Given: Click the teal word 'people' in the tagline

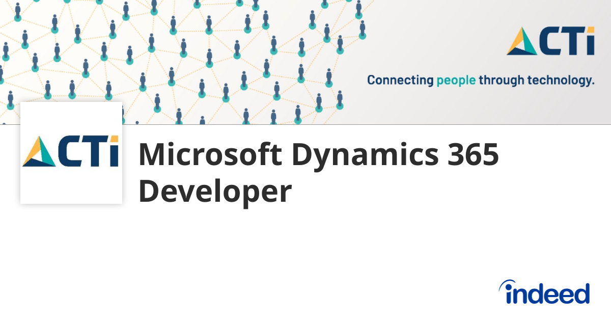Looking at the screenshot, I should 456,81.
